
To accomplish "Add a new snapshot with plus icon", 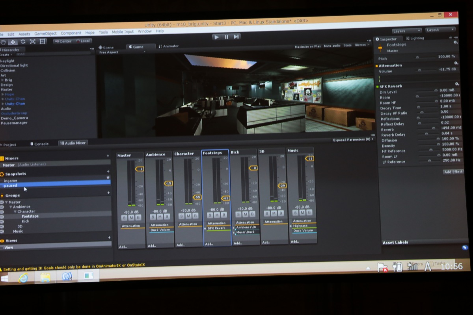I will [108, 172].
